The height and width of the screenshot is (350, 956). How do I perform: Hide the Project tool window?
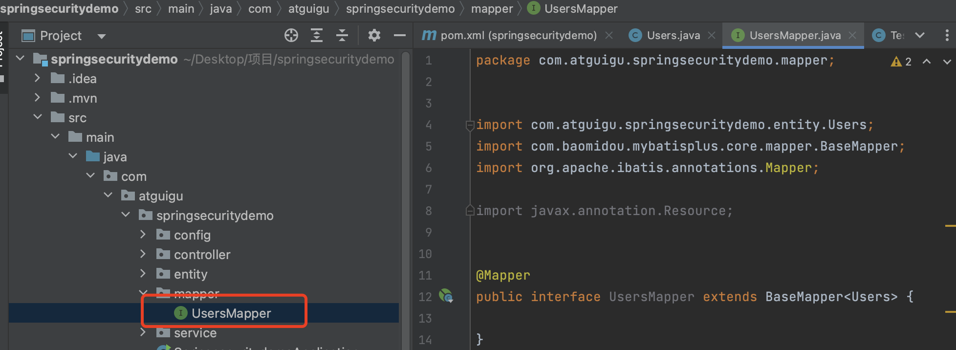pyautogui.click(x=400, y=36)
